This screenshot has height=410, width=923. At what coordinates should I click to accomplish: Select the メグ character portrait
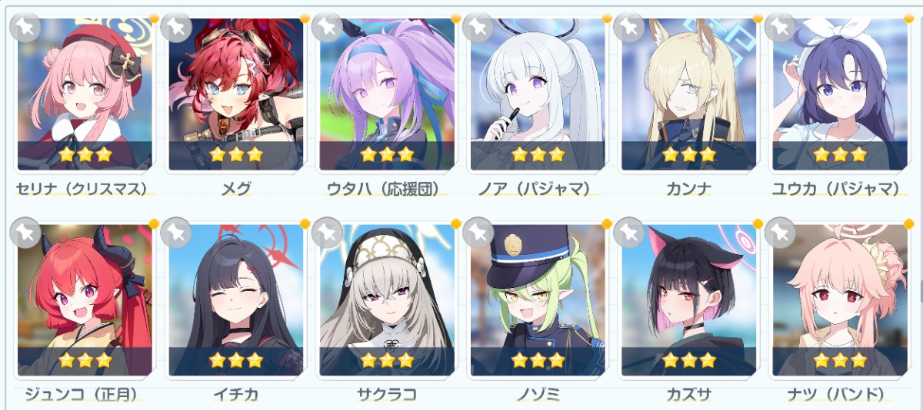pyautogui.click(x=235, y=94)
